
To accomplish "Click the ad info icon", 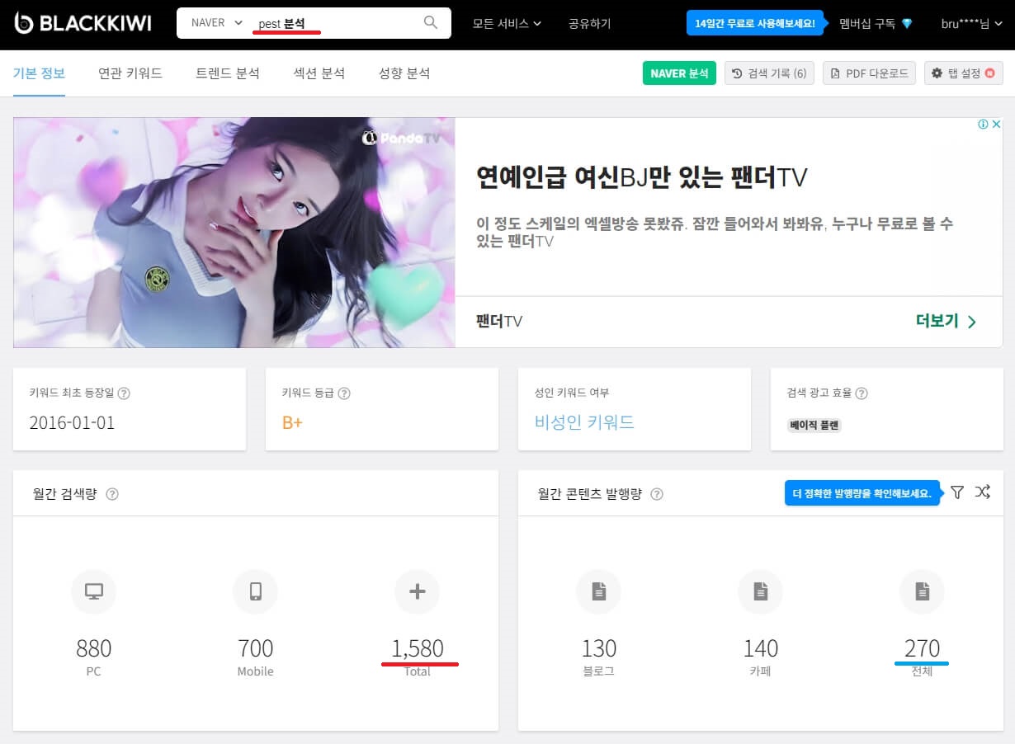I will (x=983, y=125).
